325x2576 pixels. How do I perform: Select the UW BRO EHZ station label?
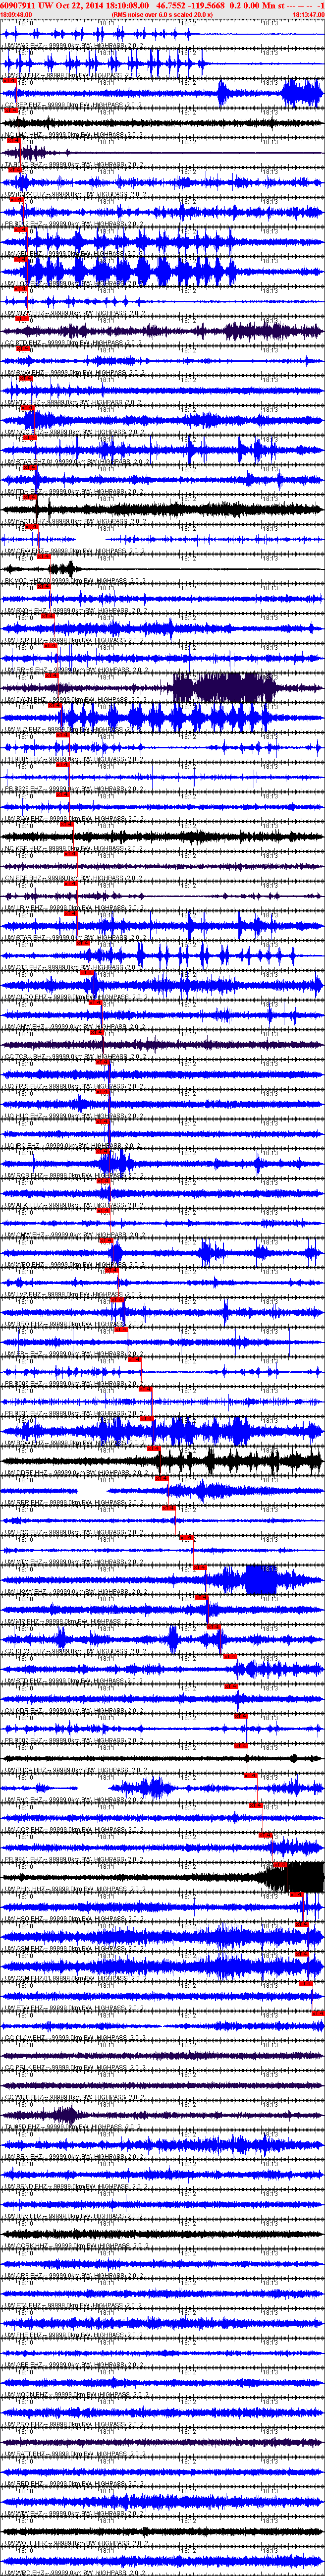pos(74,1325)
